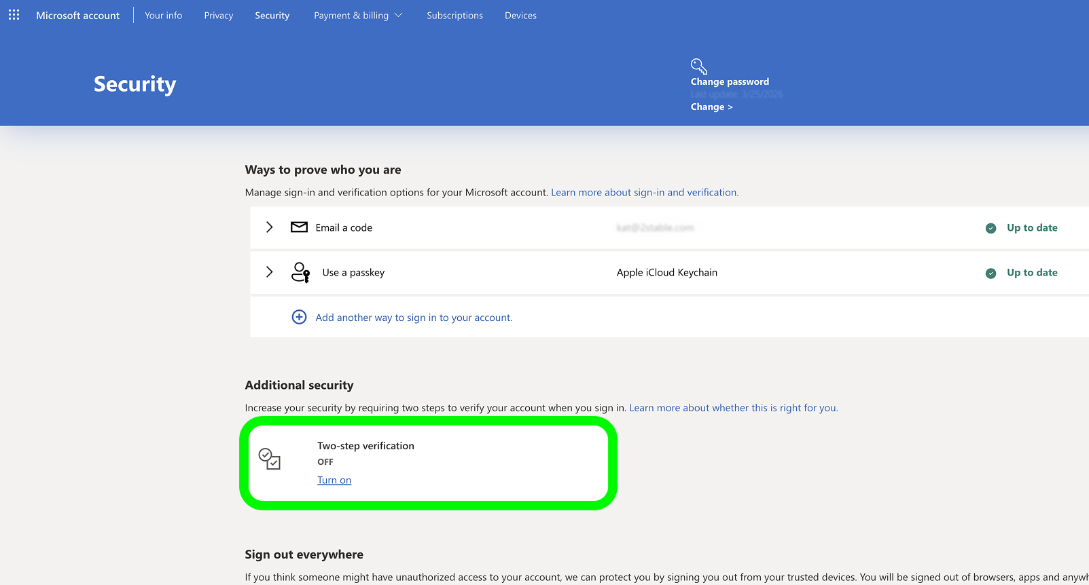Select the Security tab

click(272, 16)
